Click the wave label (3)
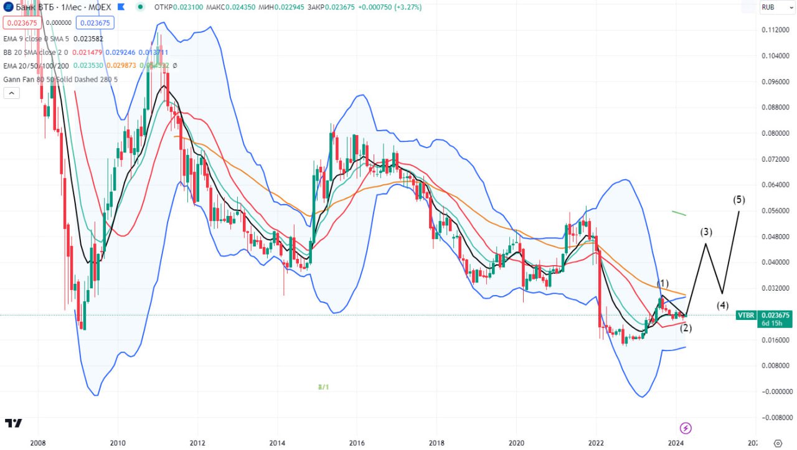Viewport: 797px width, 450px height. [706, 232]
